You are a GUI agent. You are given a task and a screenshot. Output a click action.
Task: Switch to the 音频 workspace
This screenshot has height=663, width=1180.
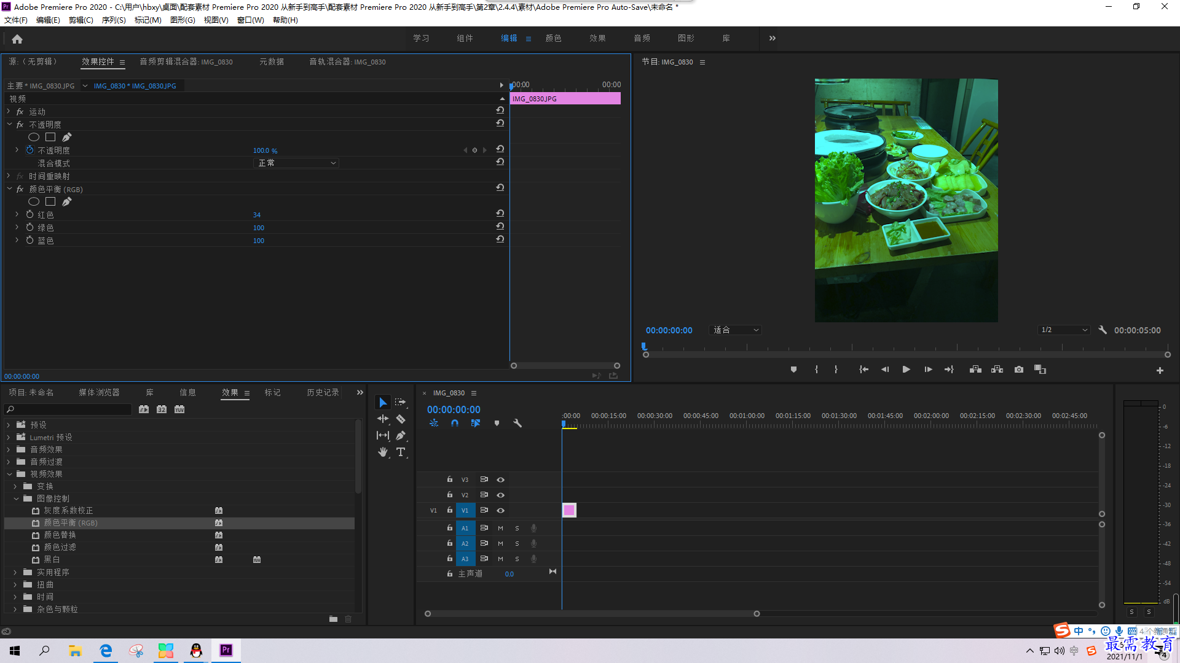coord(642,38)
